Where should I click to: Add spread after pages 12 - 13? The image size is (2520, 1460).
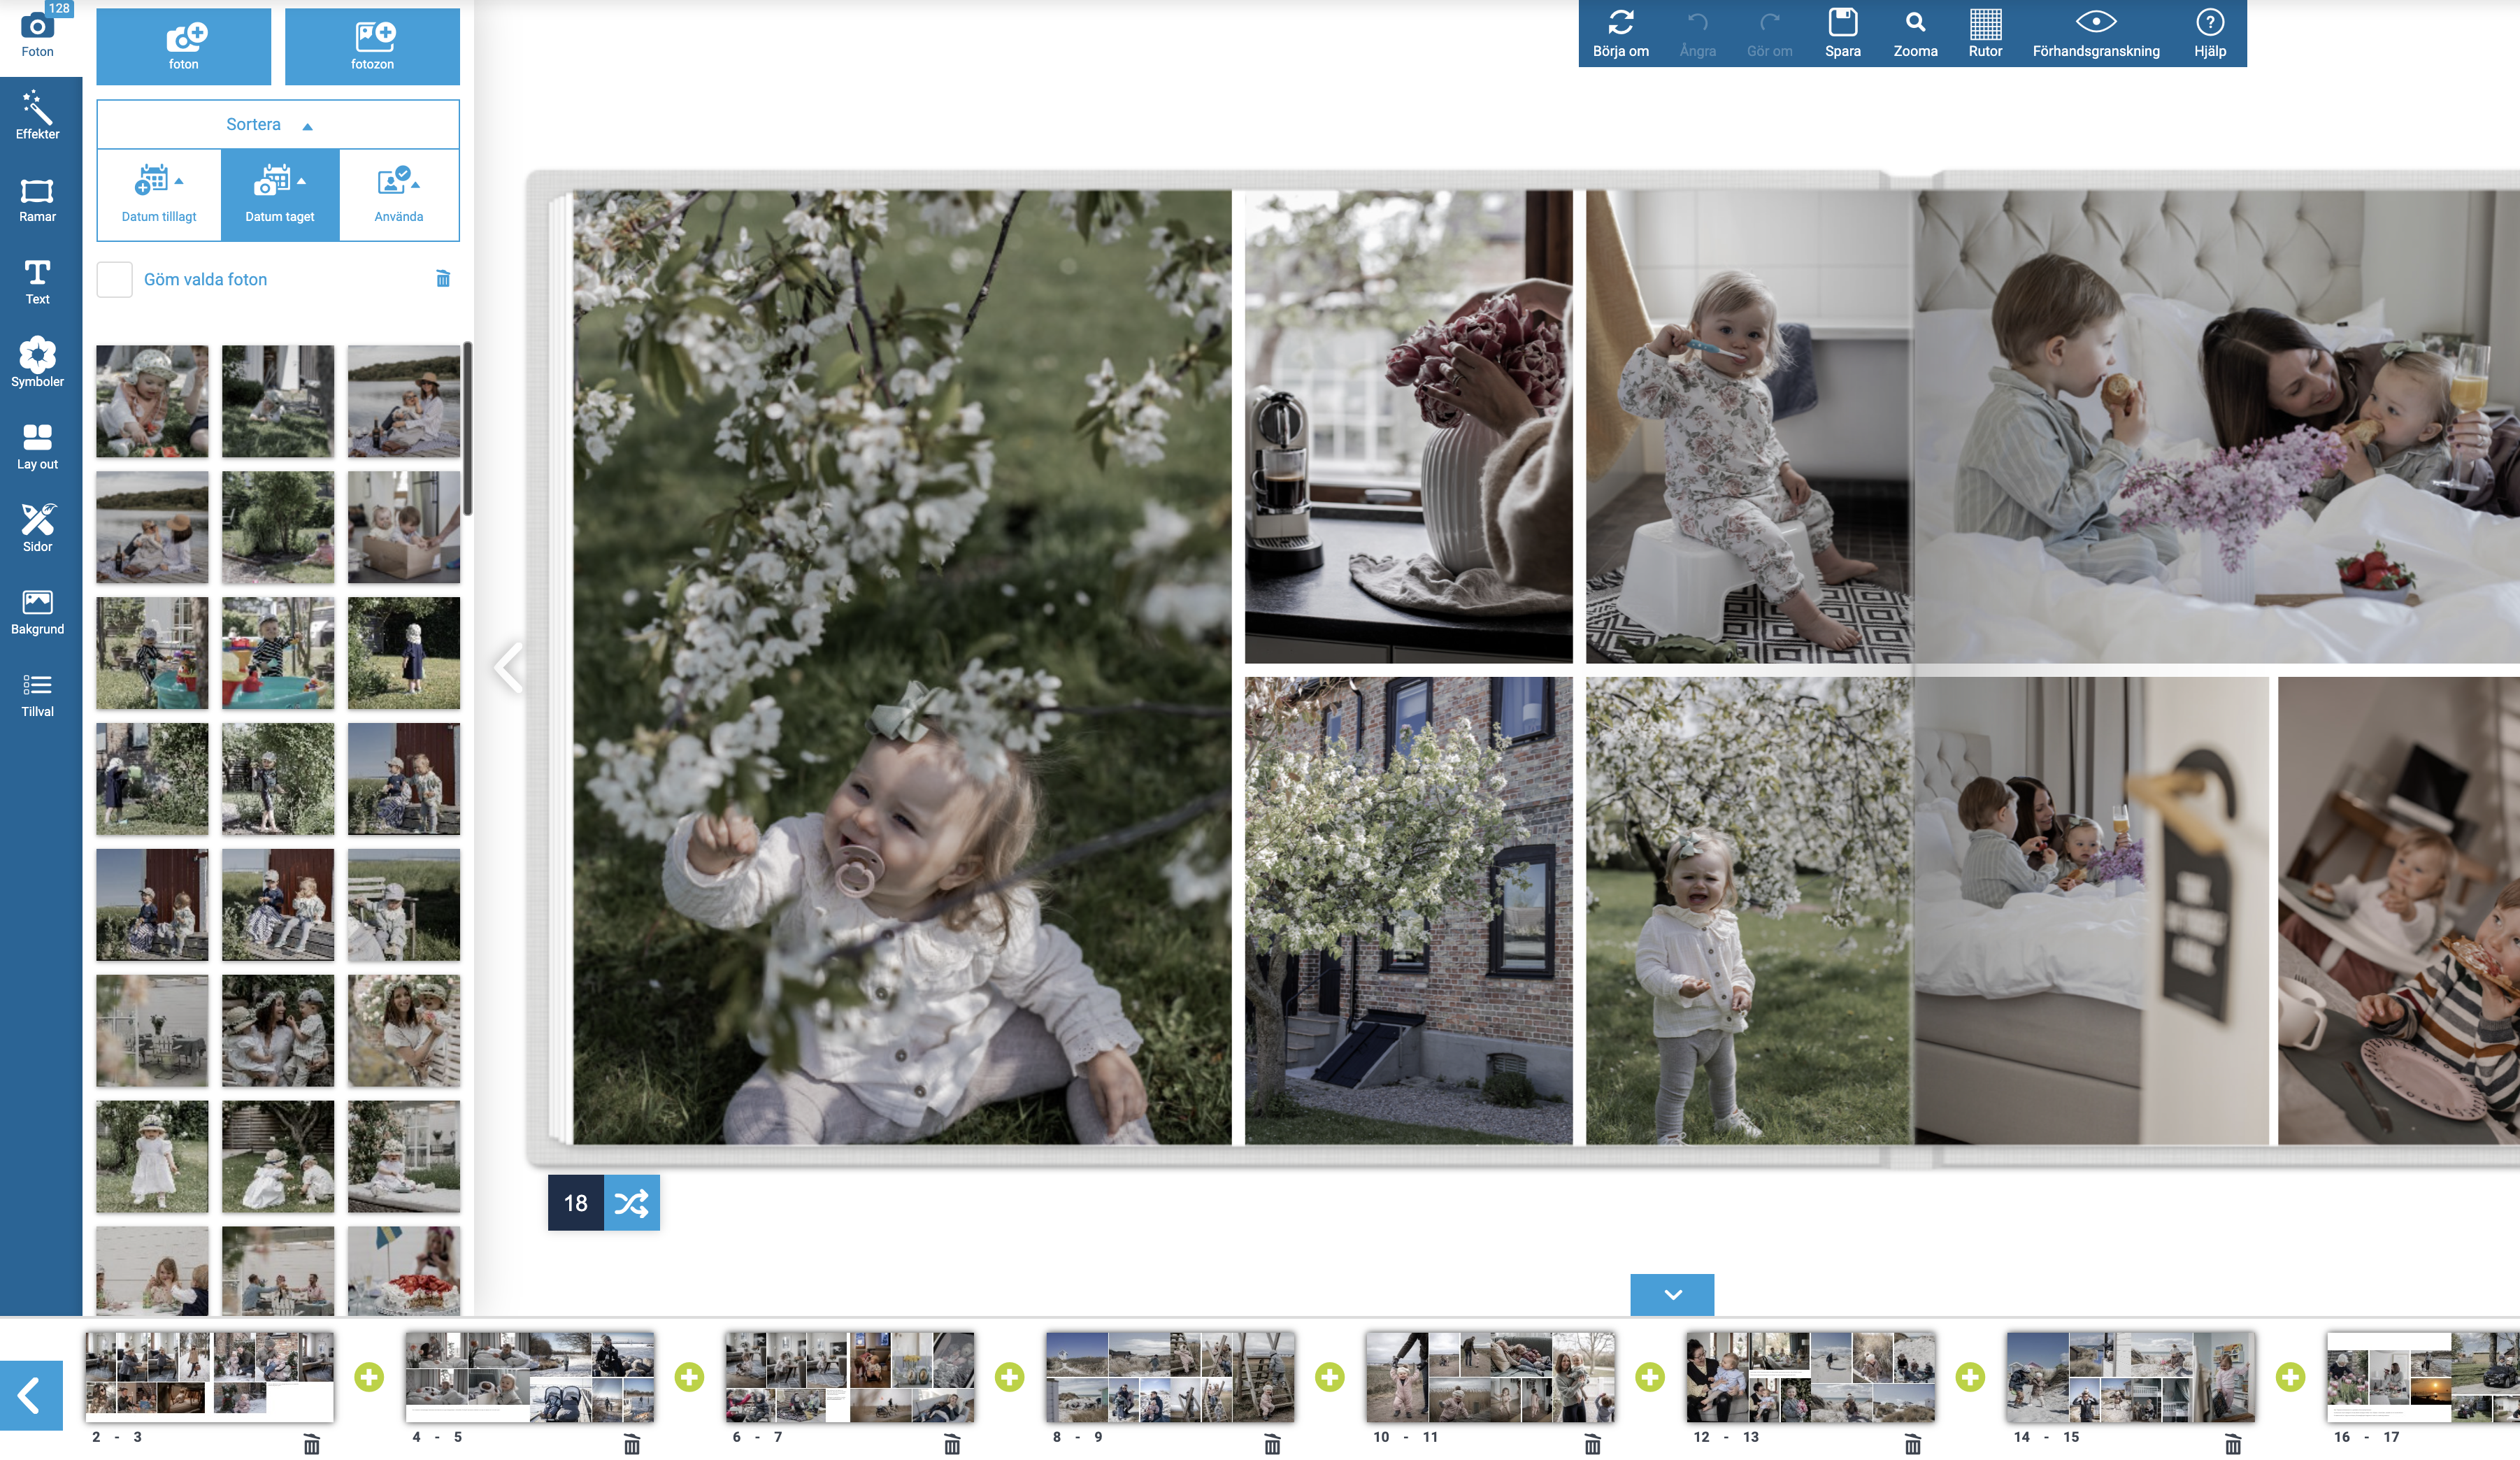pos(1970,1377)
